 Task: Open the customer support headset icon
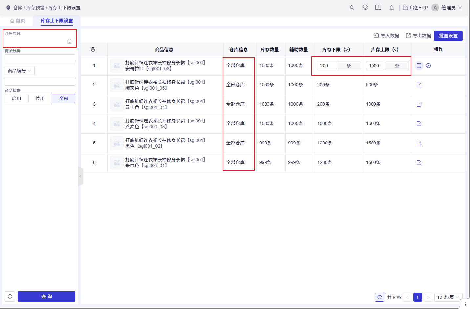point(365,7)
